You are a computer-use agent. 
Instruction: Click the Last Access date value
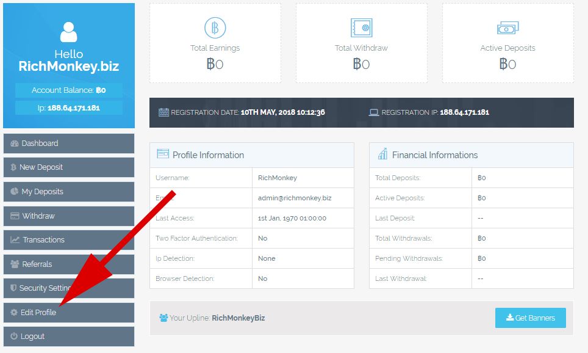(x=292, y=218)
